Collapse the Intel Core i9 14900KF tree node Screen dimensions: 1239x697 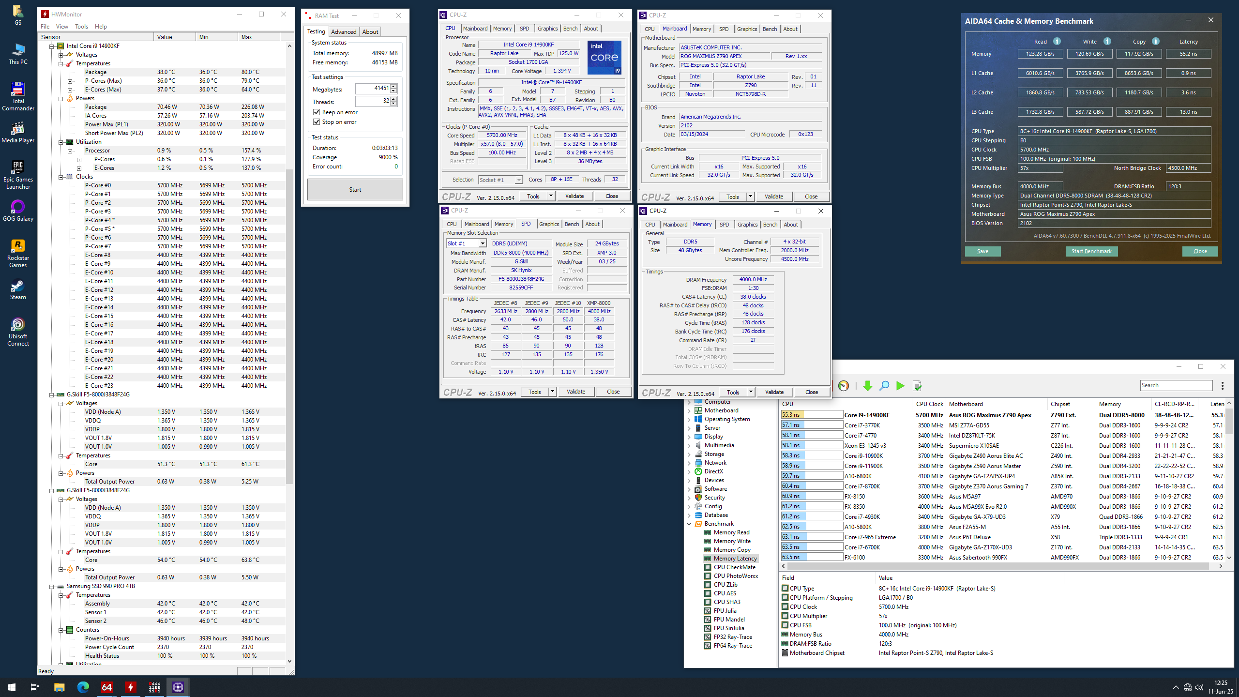coord(51,46)
